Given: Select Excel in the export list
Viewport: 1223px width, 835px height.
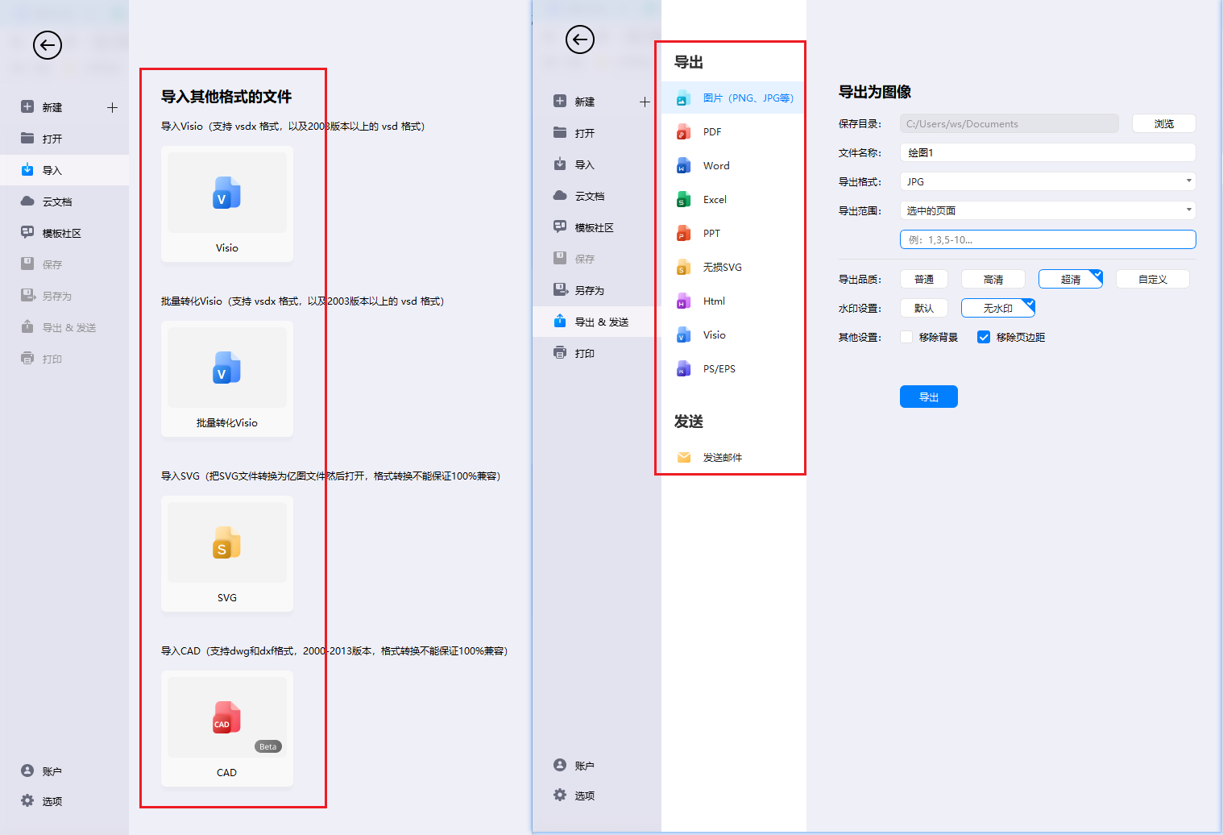Looking at the screenshot, I should [x=732, y=200].
